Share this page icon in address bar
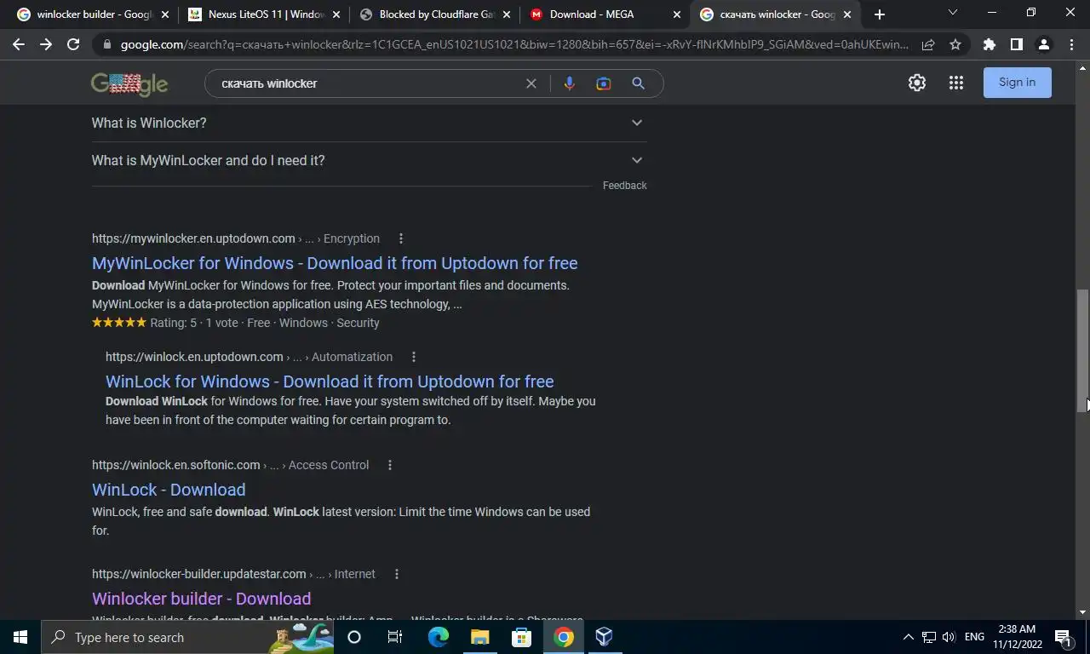Screen dimensions: 1090x654 [928, 44]
